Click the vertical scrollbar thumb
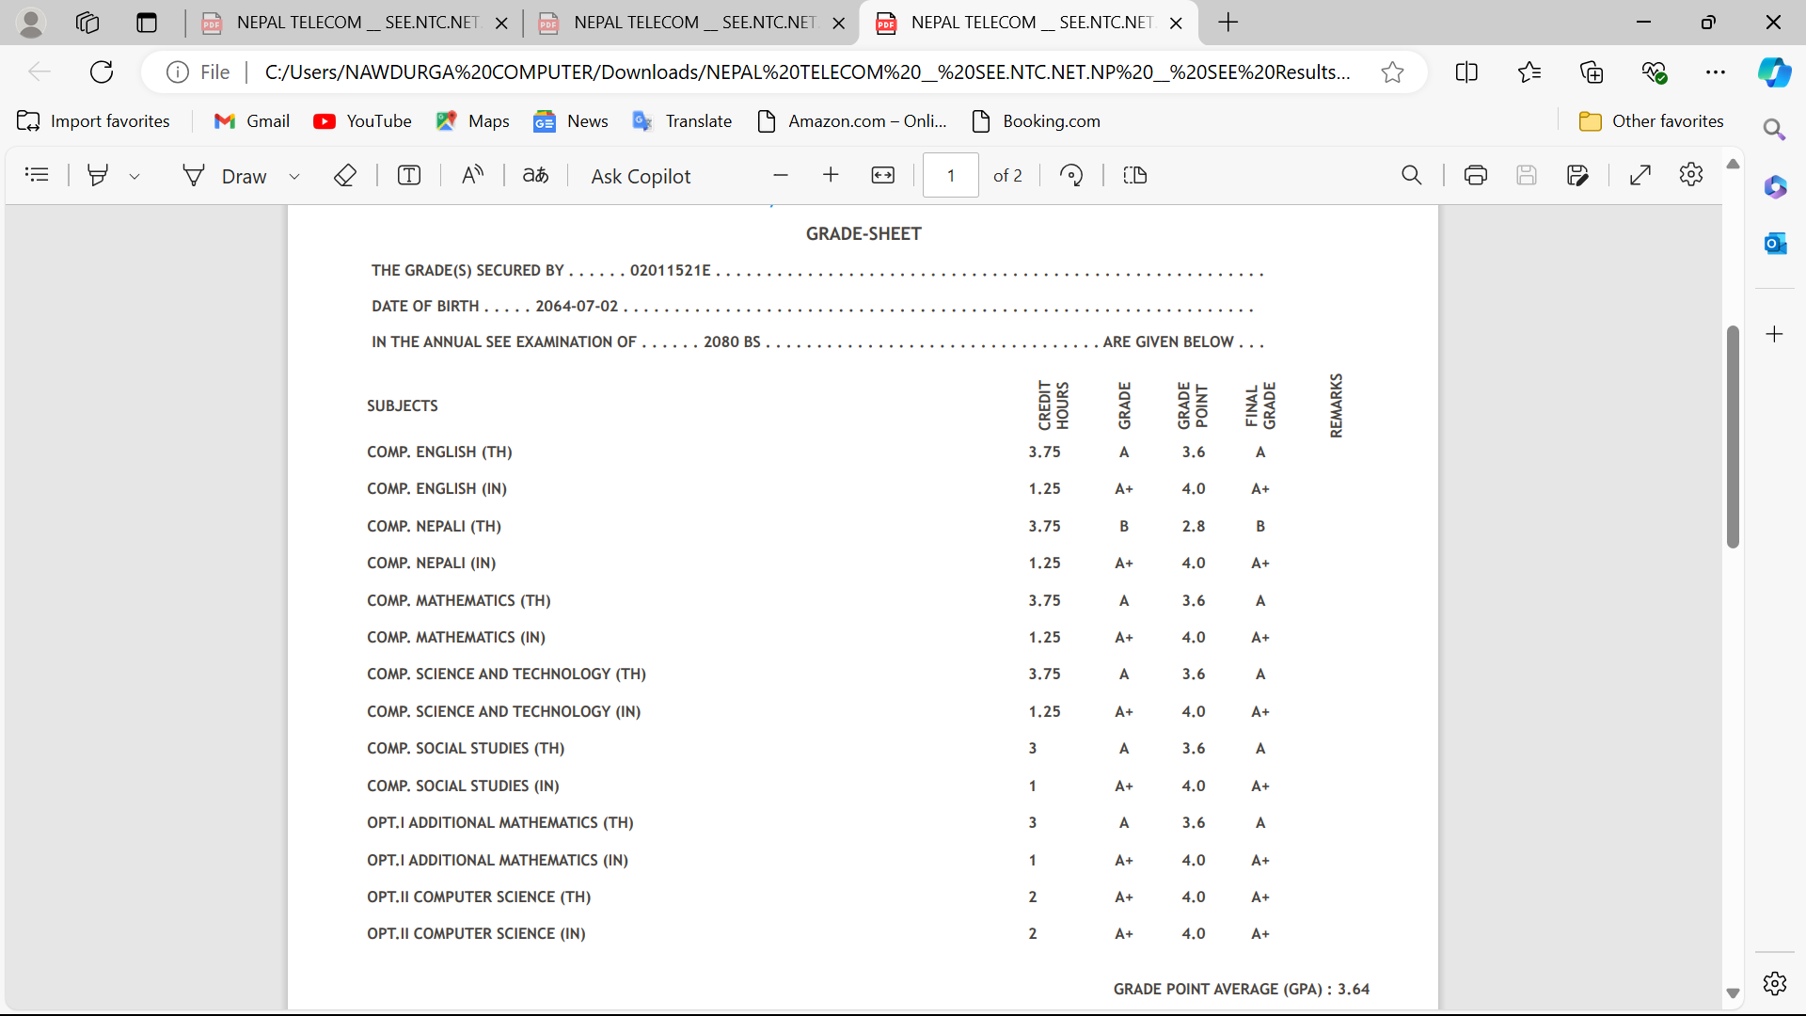The height and width of the screenshot is (1016, 1806). (1733, 437)
